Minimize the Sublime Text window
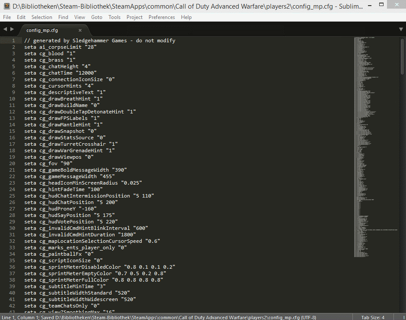The width and height of the screenshot is (406, 320). (x=370, y=5)
